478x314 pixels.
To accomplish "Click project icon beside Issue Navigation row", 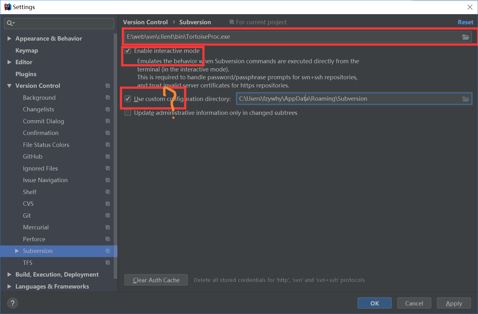I will pos(108,180).
